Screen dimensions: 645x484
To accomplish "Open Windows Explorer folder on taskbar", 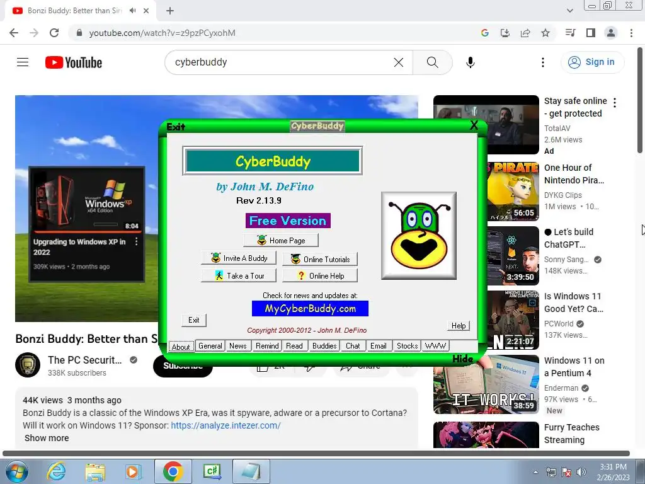I will pyautogui.click(x=95, y=471).
